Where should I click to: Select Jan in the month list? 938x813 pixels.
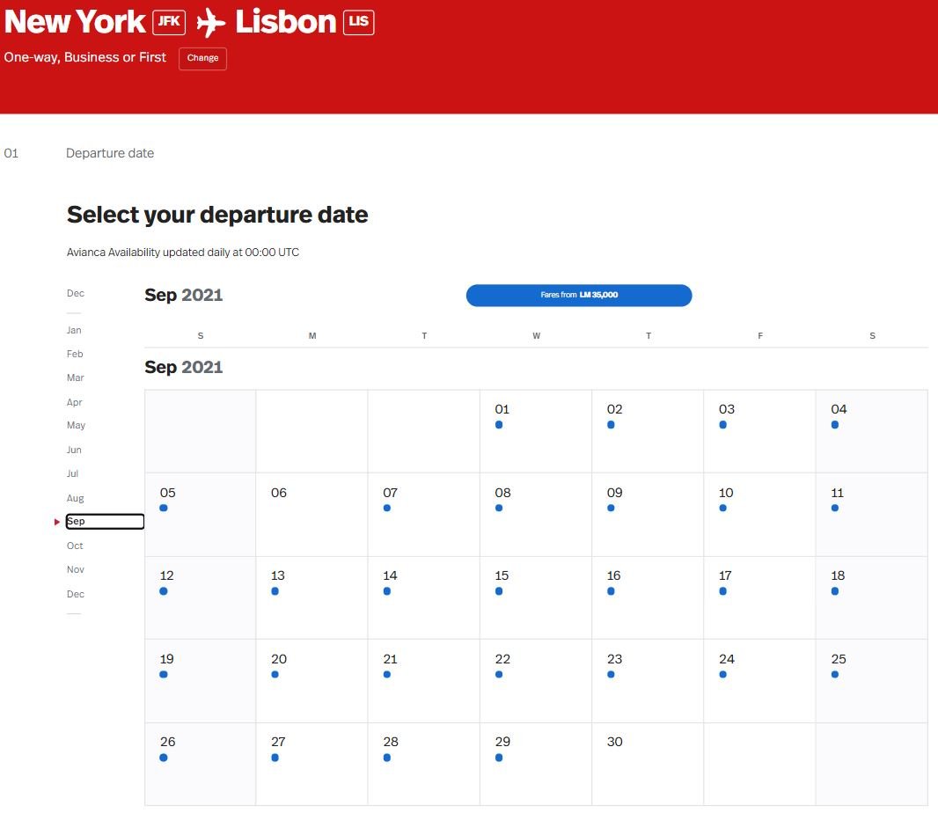(x=74, y=330)
